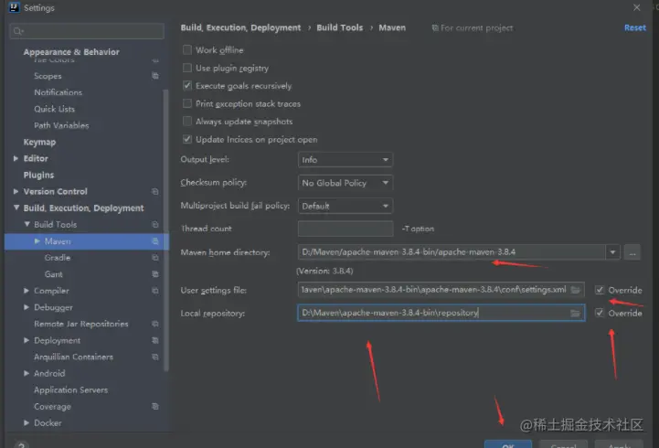Enable Use plugin registry checkbox
Screen dimensions: 659x448
(187, 68)
